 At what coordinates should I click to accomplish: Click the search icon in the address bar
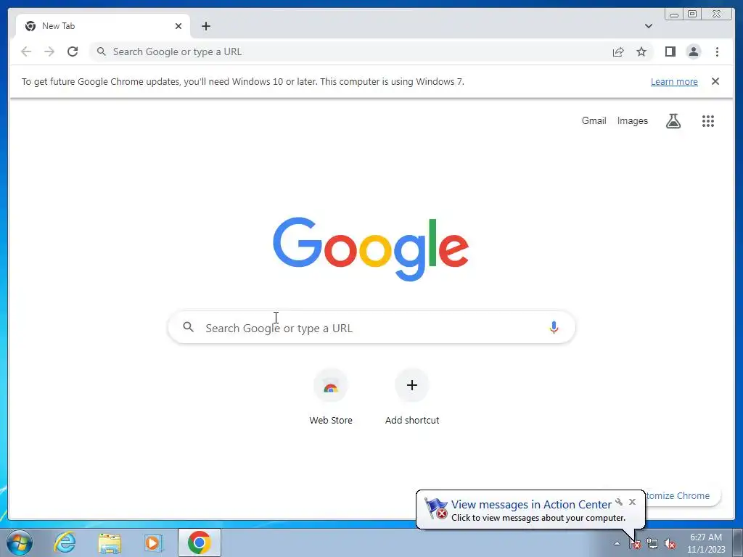pyautogui.click(x=102, y=51)
